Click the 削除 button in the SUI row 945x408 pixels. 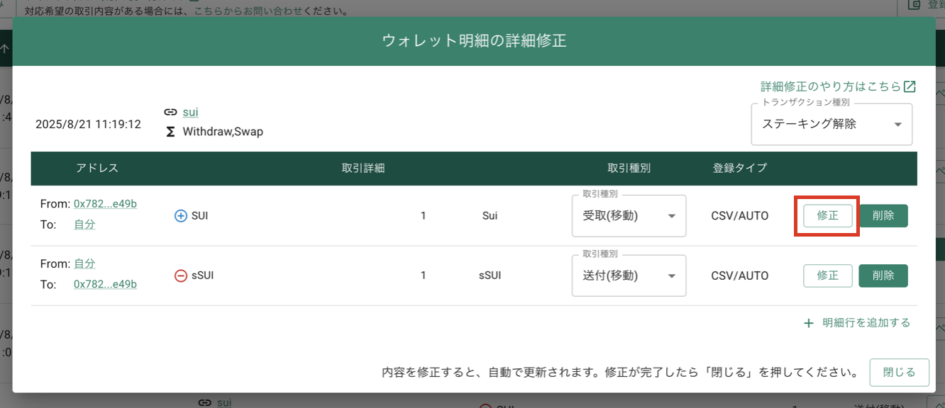pos(883,216)
